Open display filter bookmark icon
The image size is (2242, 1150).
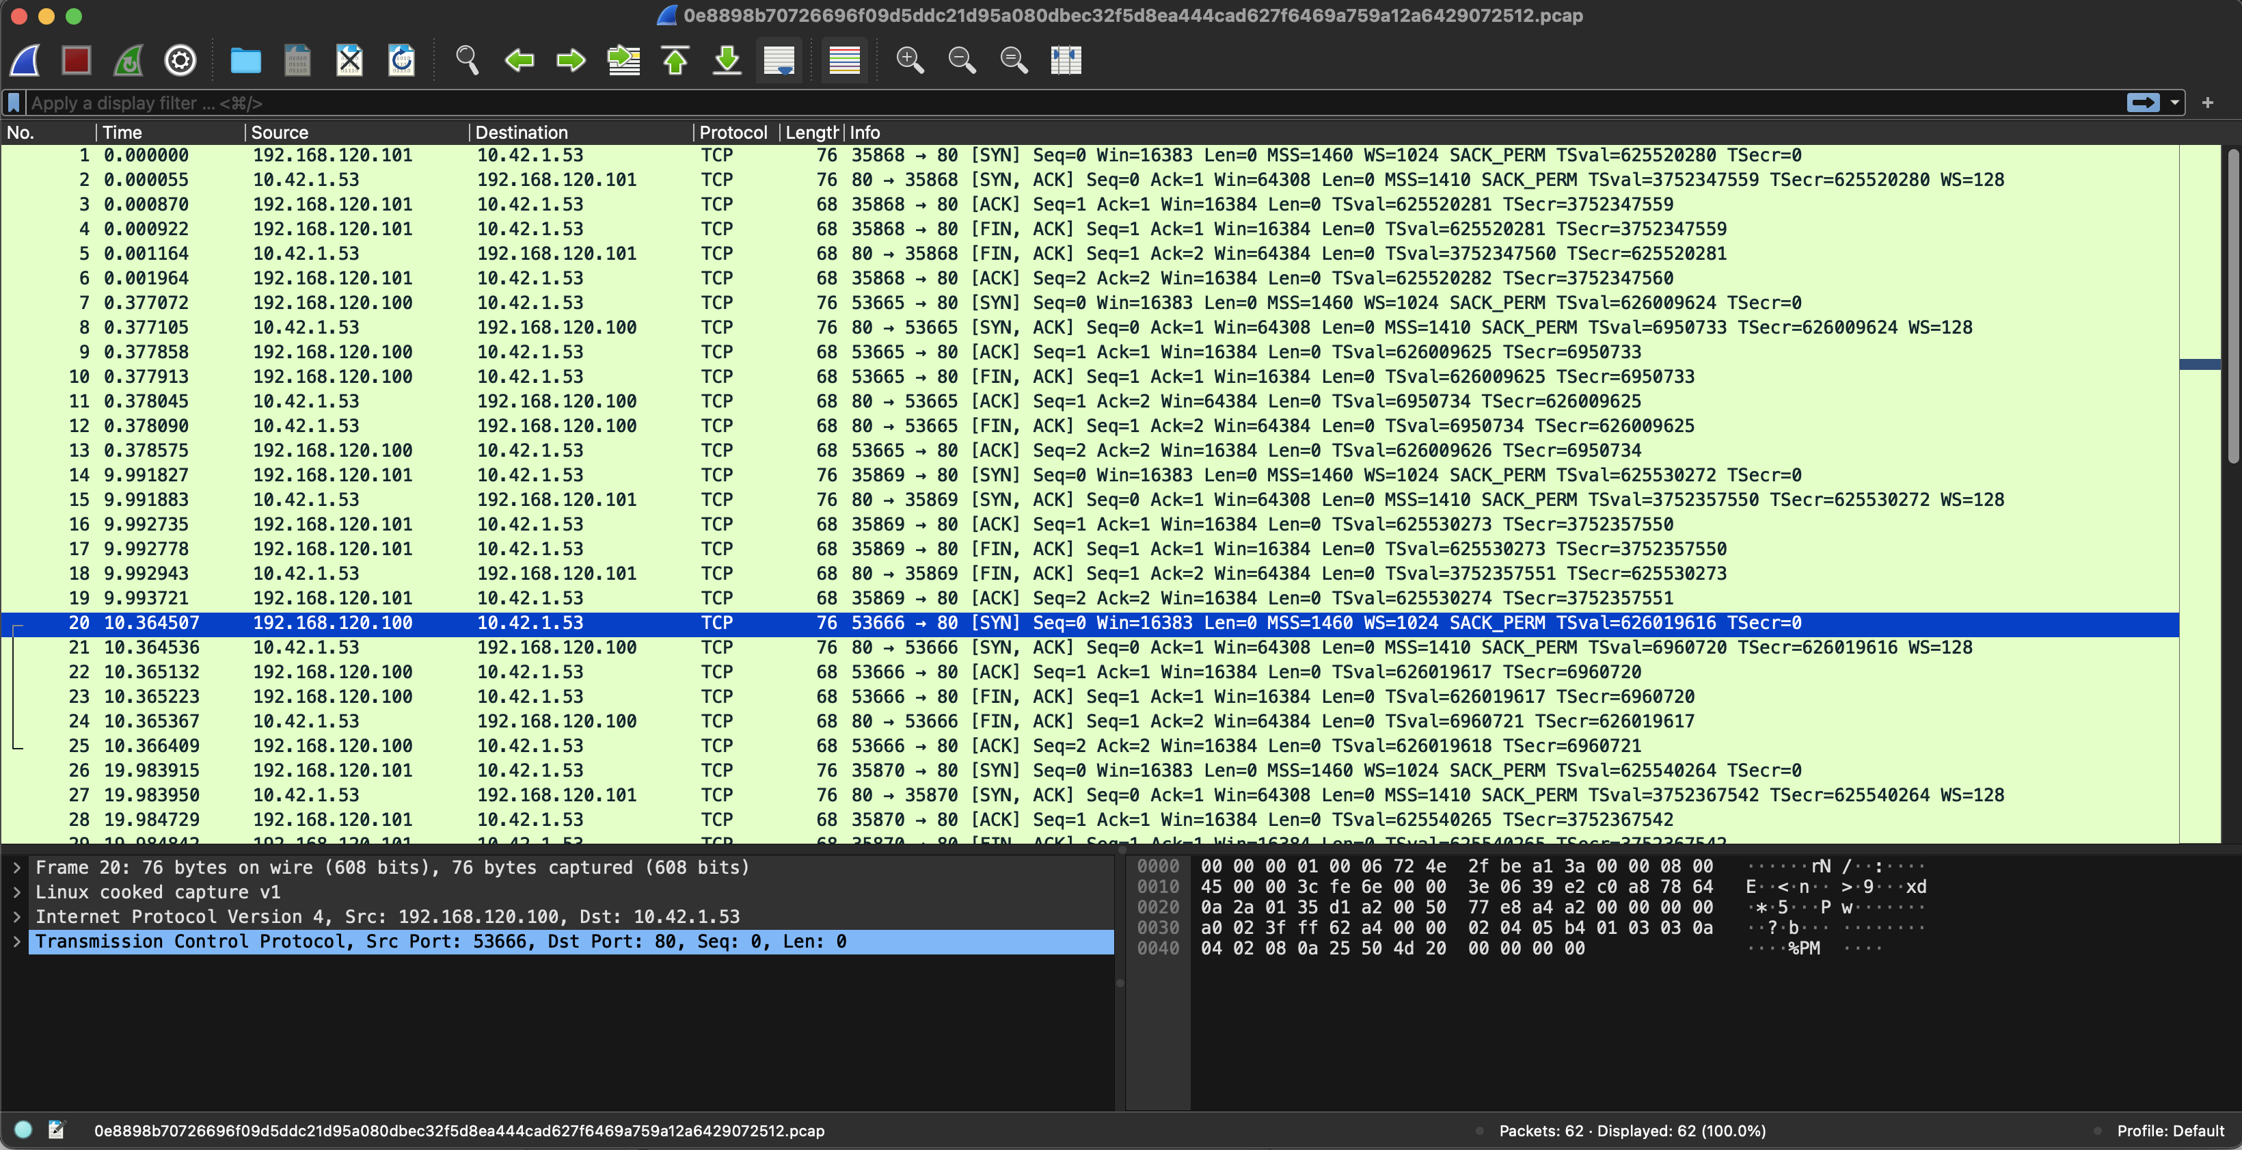(x=14, y=103)
